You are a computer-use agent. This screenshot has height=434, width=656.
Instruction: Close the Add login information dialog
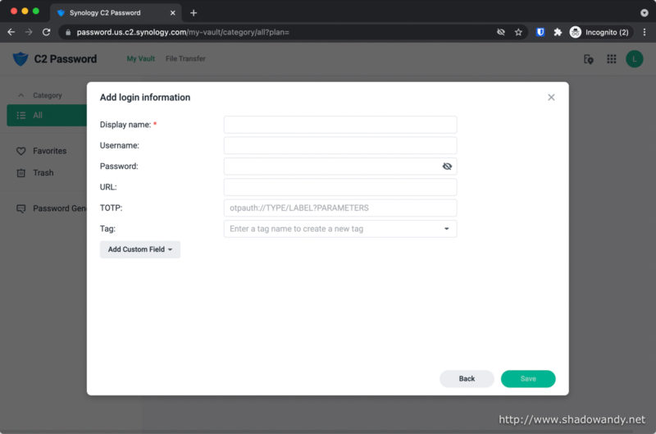click(551, 98)
